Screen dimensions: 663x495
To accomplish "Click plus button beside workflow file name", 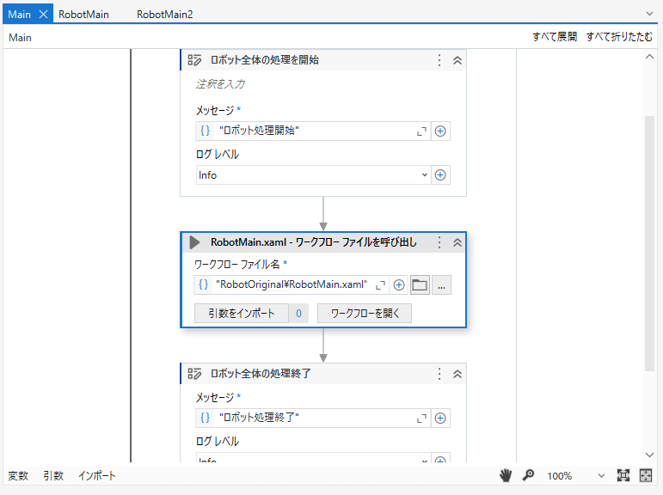I will tap(399, 285).
